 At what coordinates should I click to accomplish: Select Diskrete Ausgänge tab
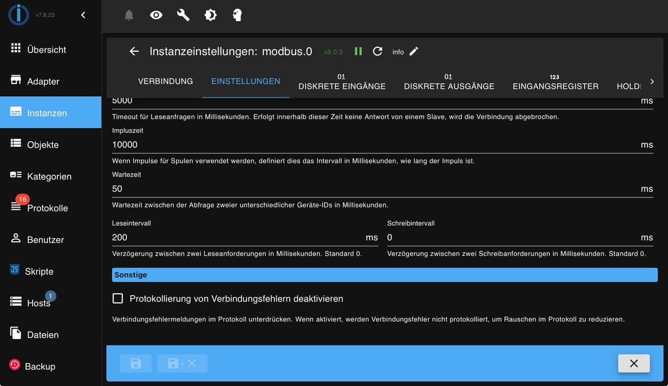tap(449, 82)
